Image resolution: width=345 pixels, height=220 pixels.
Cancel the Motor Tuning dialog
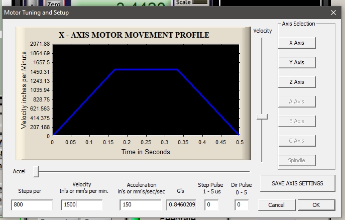(x=277, y=205)
